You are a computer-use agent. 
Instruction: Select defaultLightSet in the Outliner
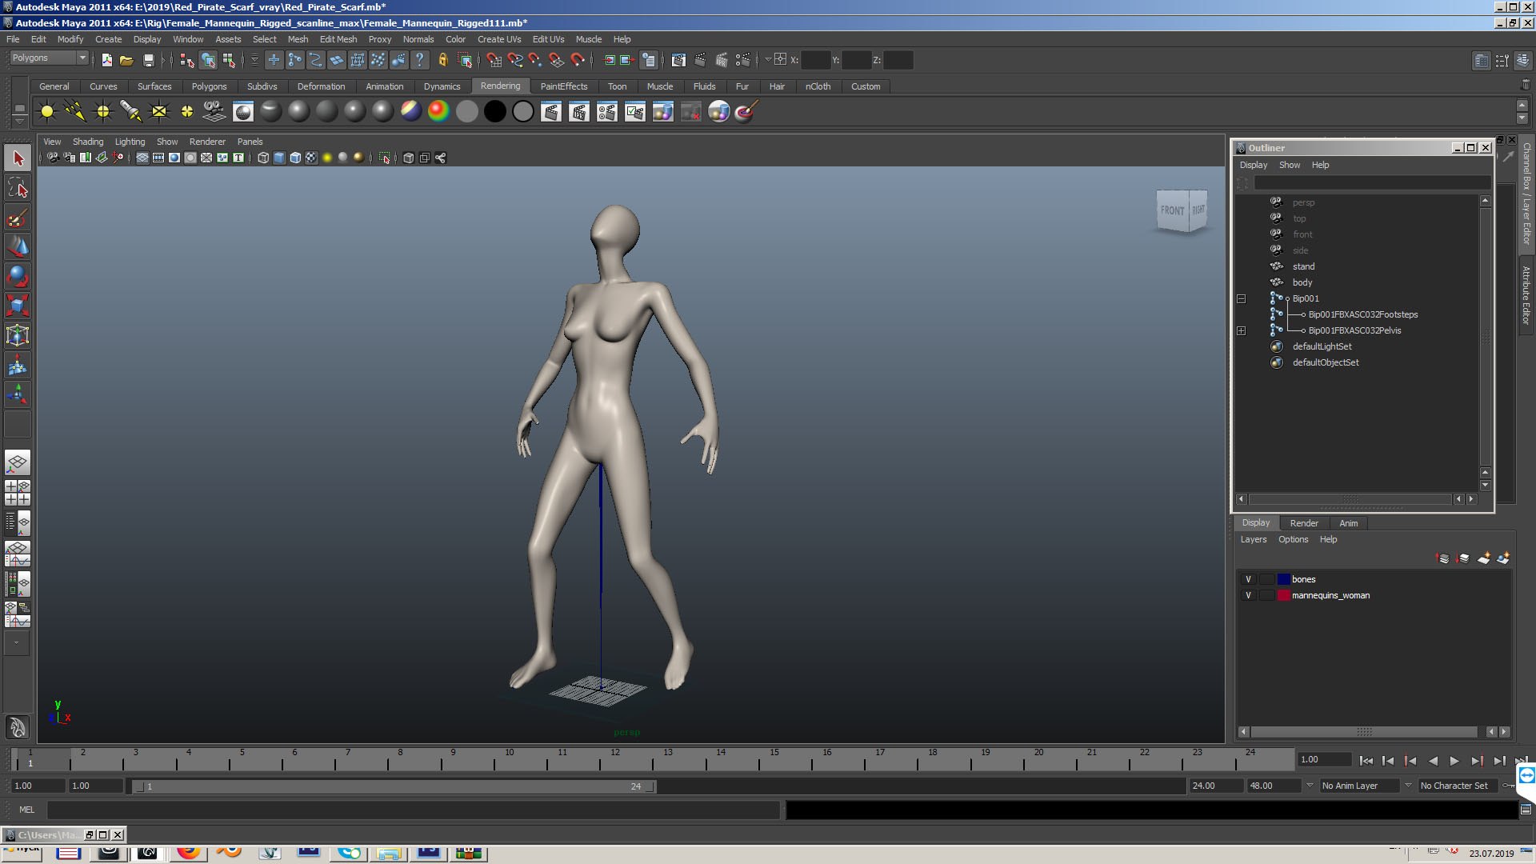click(1322, 346)
